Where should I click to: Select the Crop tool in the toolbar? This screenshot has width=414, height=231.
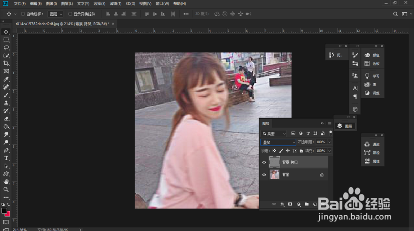click(x=6, y=63)
